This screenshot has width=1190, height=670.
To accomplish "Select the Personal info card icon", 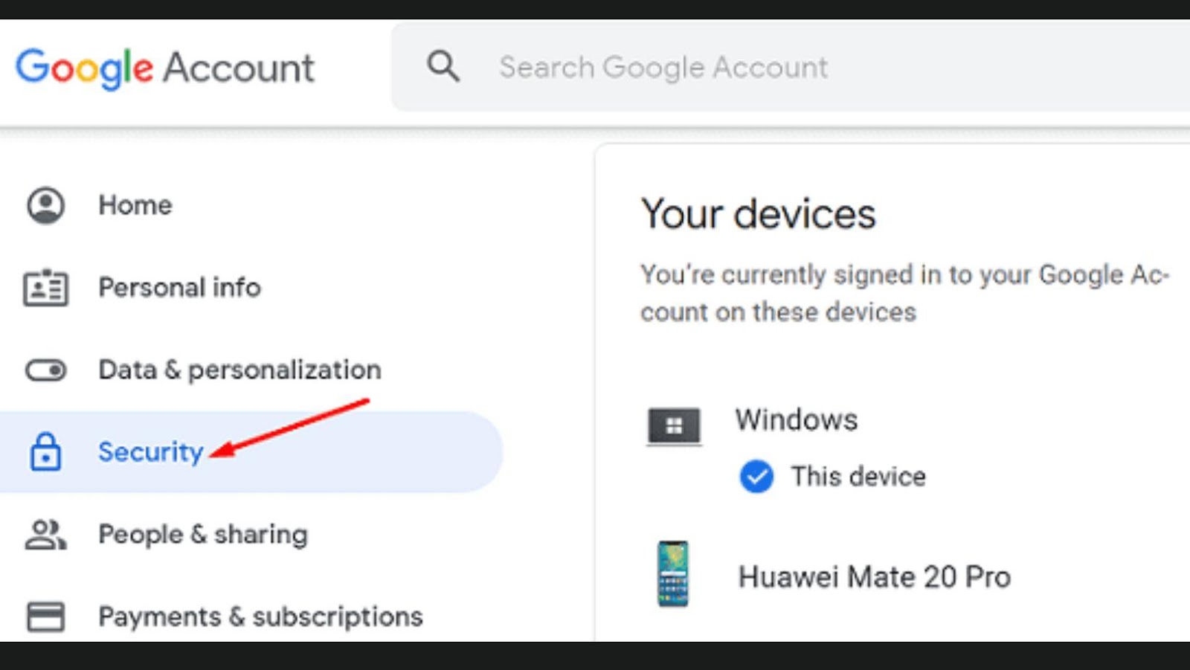I will pos(45,288).
